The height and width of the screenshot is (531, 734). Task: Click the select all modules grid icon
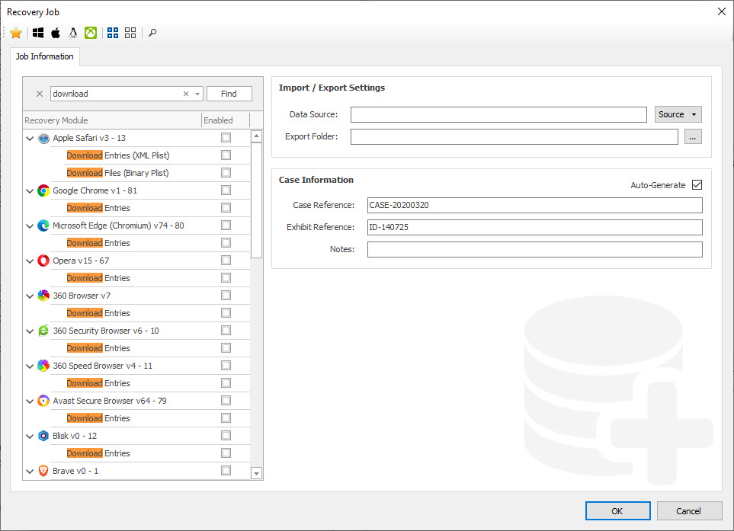[113, 33]
